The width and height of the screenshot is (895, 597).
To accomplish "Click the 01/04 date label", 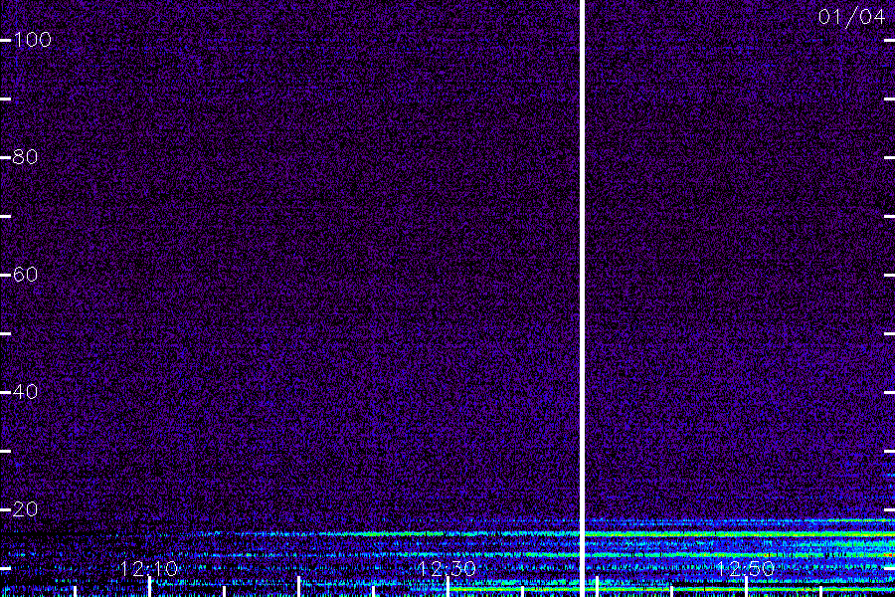I will coord(851,17).
